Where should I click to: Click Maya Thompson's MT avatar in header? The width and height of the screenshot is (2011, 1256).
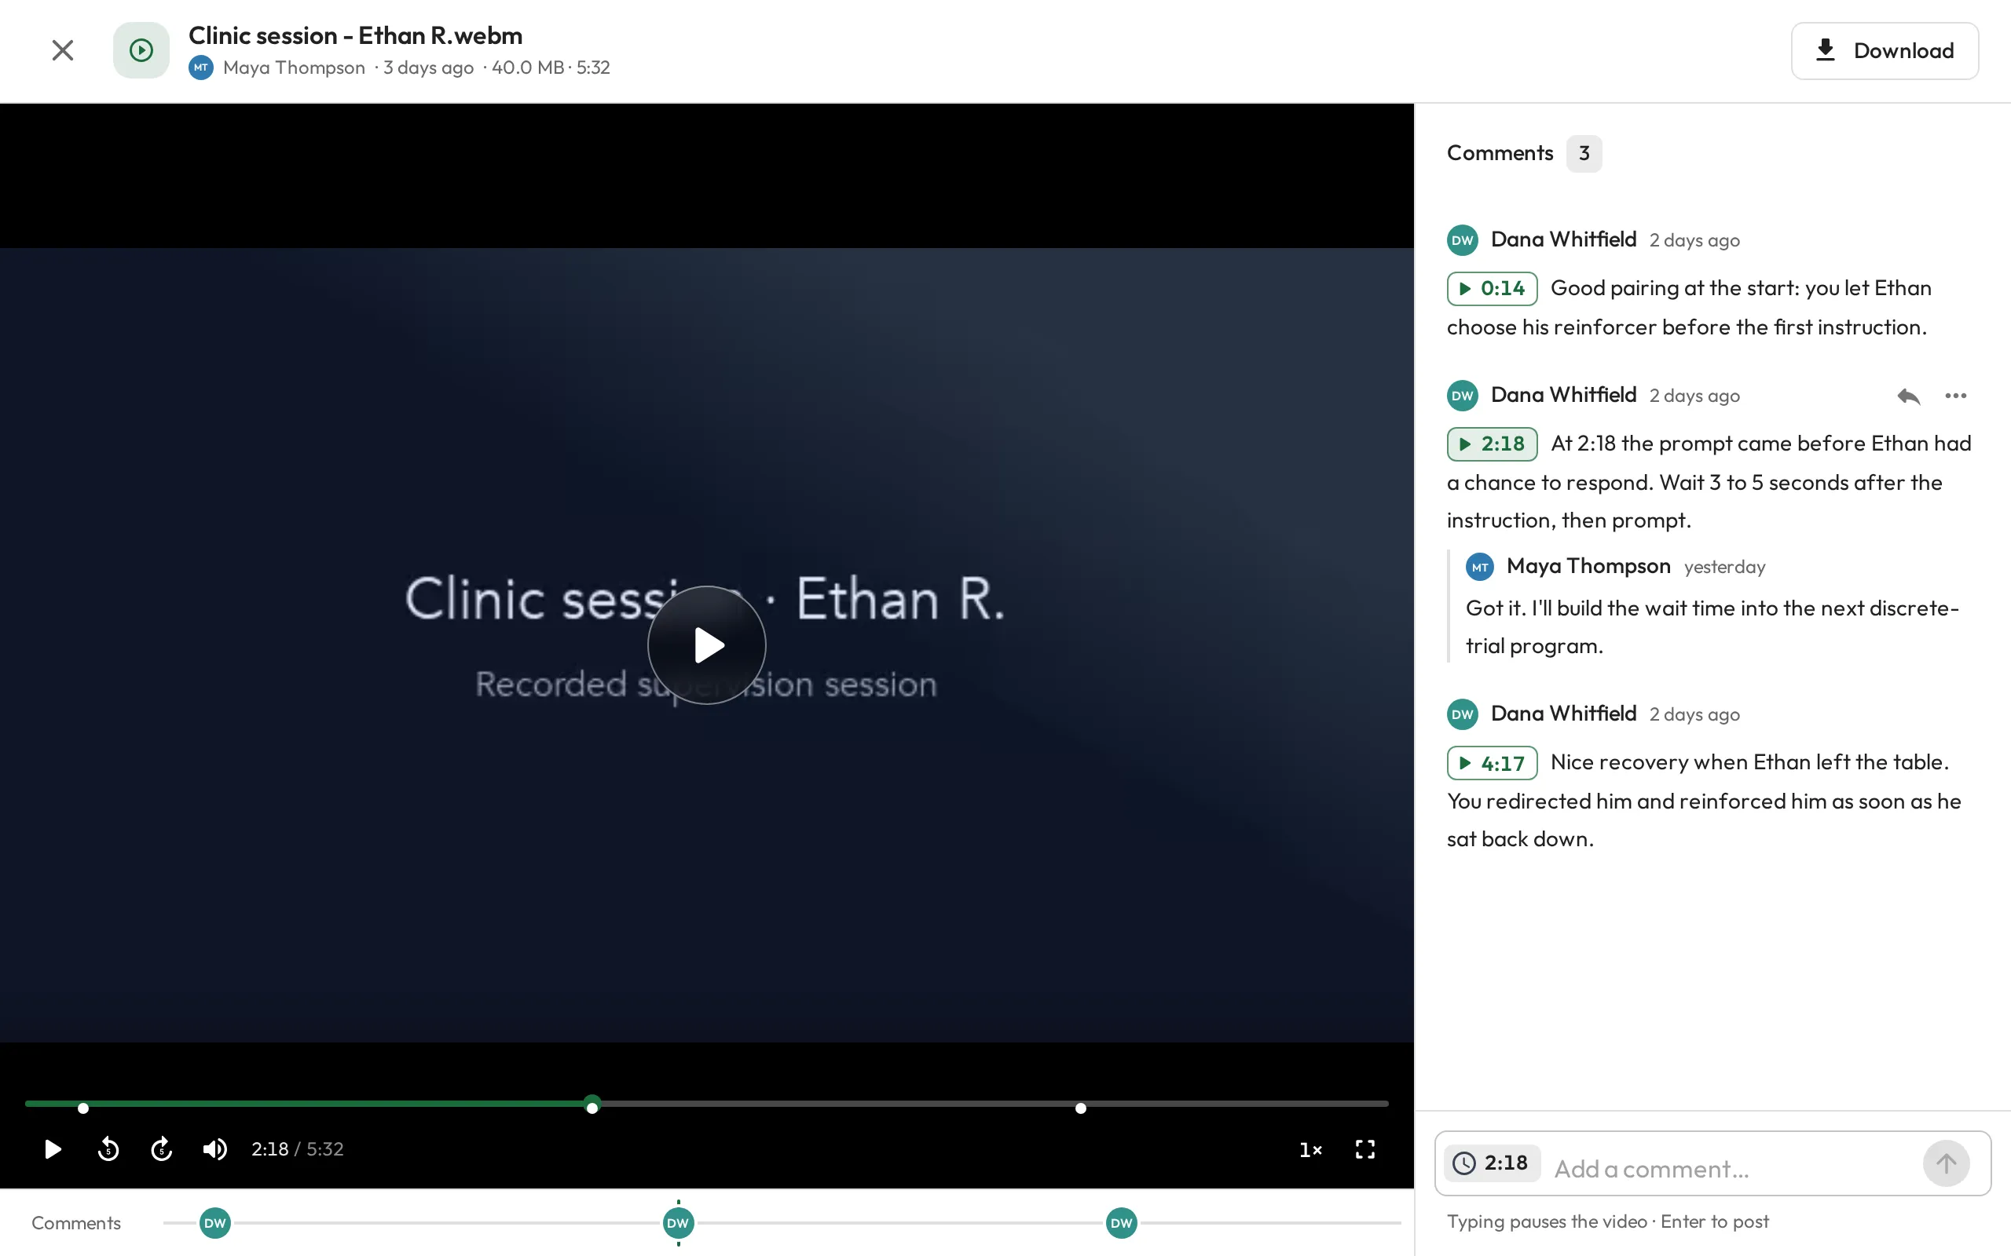pyautogui.click(x=201, y=68)
